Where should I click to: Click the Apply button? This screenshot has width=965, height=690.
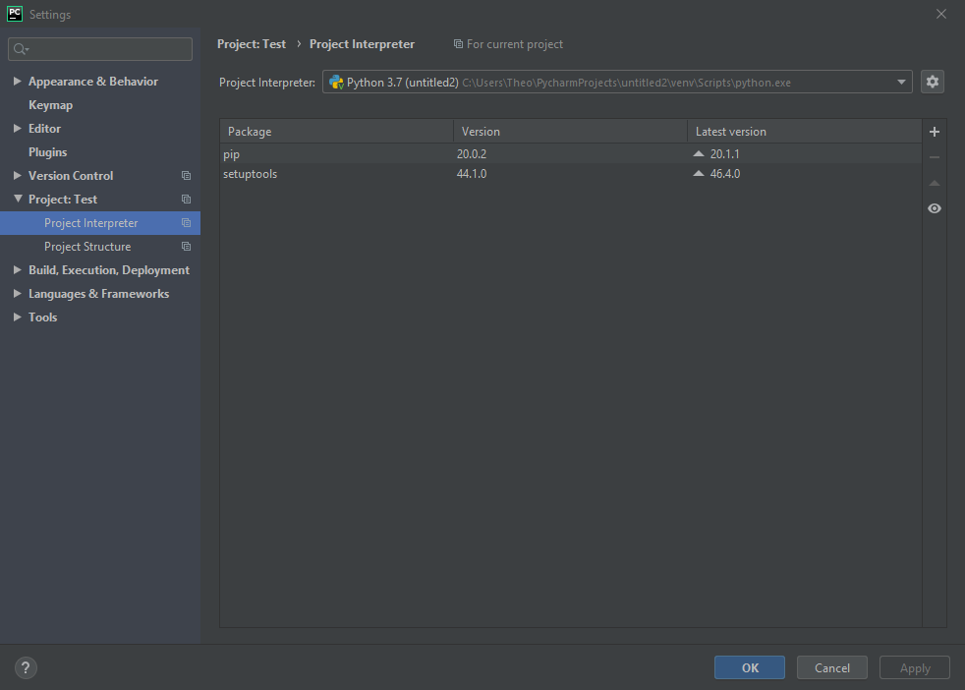915,667
